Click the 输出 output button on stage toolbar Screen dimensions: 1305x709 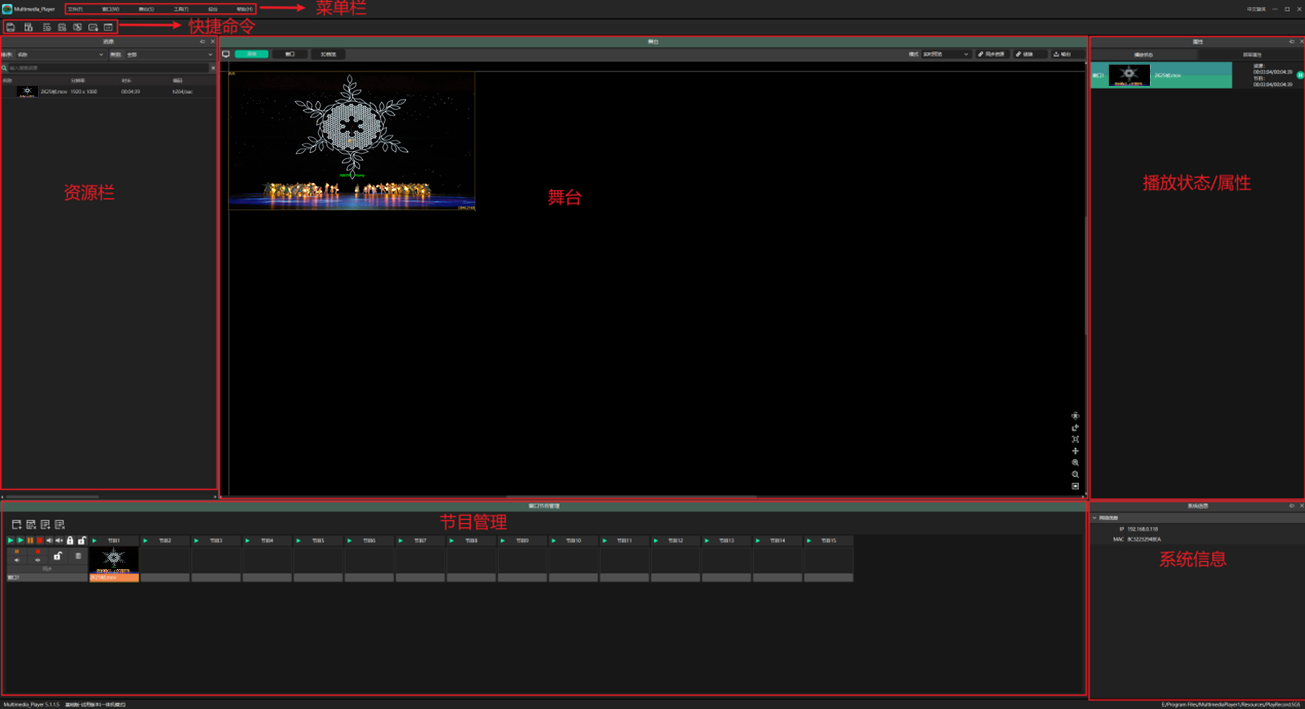tap(1063, 54)
